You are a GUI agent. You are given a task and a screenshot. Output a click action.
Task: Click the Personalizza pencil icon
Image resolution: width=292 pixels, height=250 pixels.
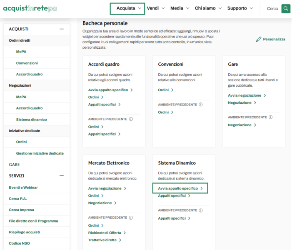(x=259, y=39)
